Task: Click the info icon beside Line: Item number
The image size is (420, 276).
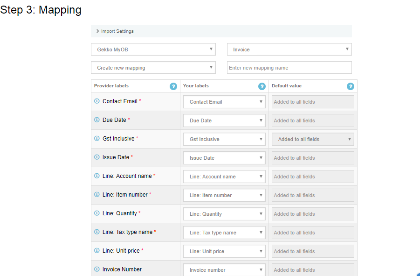Action: coord(97,194)
